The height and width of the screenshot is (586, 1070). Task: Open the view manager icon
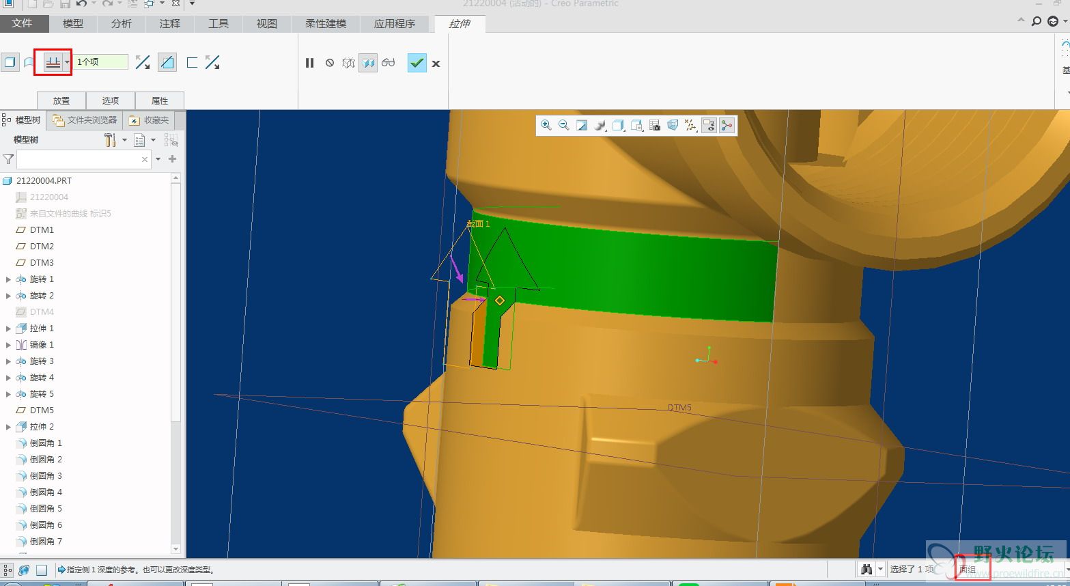pos(636,125)
